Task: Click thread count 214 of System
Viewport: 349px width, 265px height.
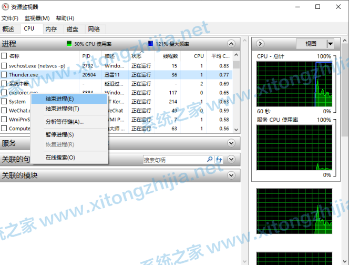Action: click(x=173, y=102)
